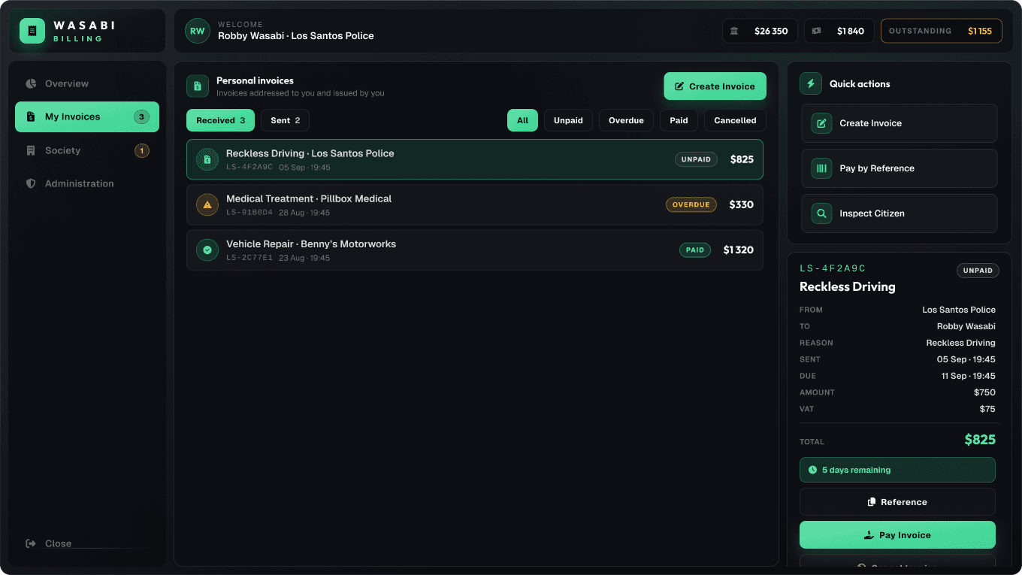Click the edit icon in Quick actions Create Invoice
Image resolution: width=1022 pixels, height=575 pixels.
pos(821,123)
